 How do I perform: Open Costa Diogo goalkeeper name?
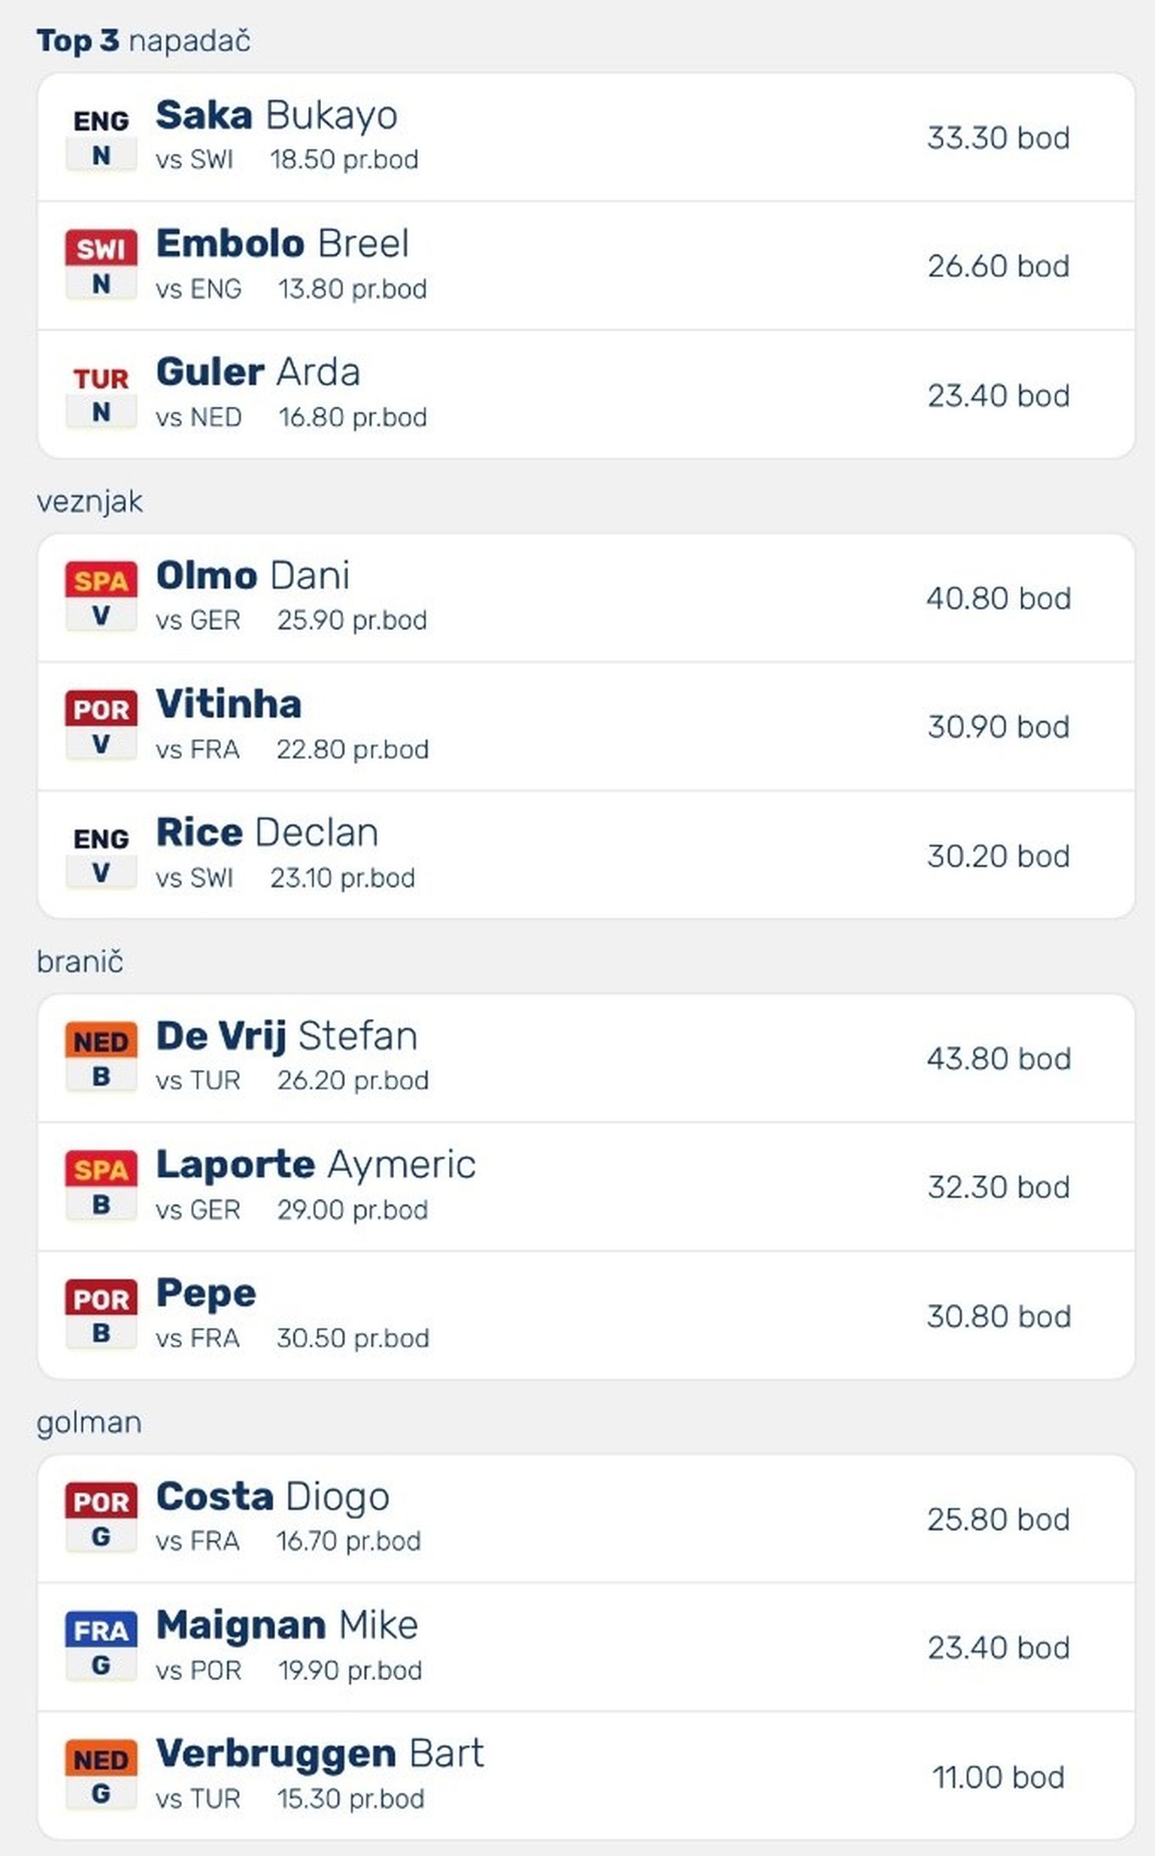coord(273,1497)
